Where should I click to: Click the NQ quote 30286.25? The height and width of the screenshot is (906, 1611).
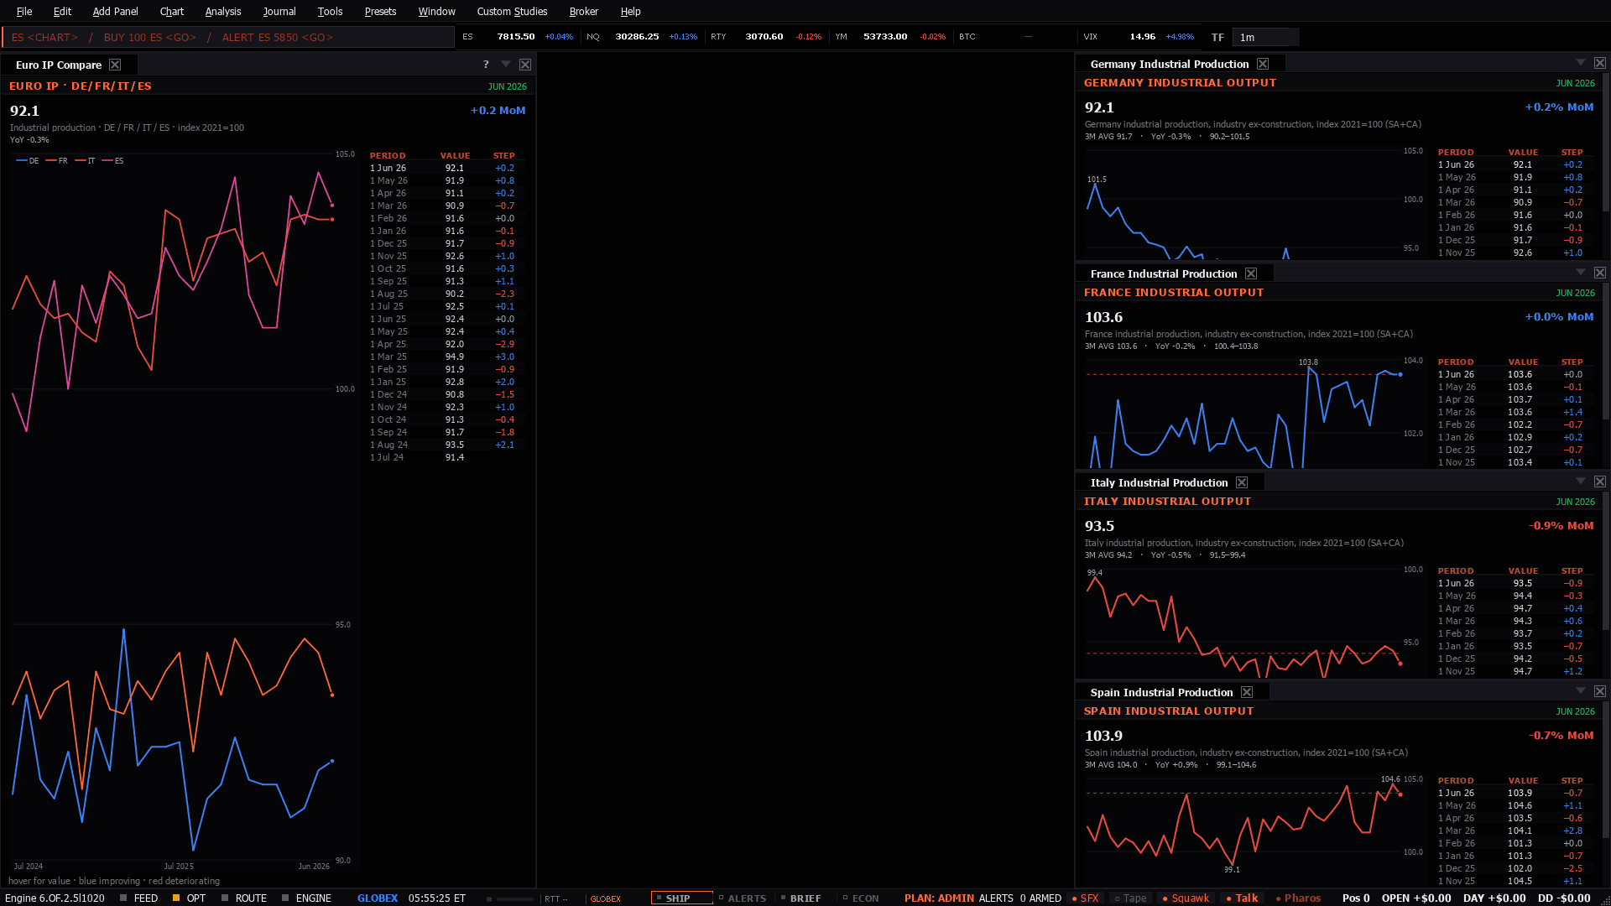pos(637,37)
